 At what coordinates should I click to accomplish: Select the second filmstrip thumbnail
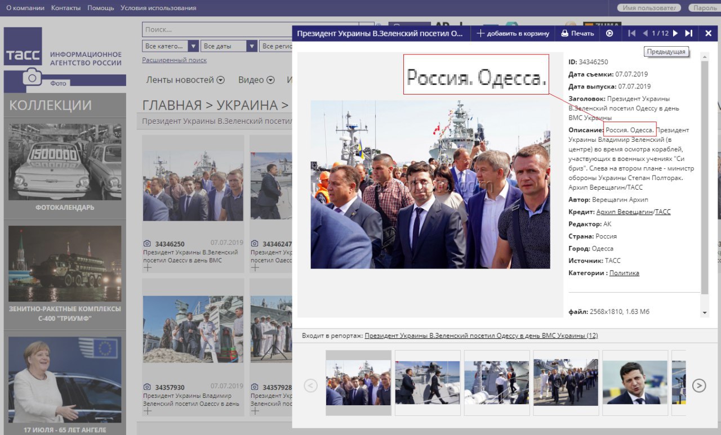point(428,383)
